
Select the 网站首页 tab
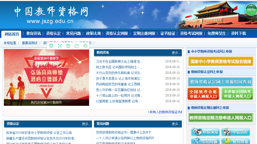[x=12, y=34]
